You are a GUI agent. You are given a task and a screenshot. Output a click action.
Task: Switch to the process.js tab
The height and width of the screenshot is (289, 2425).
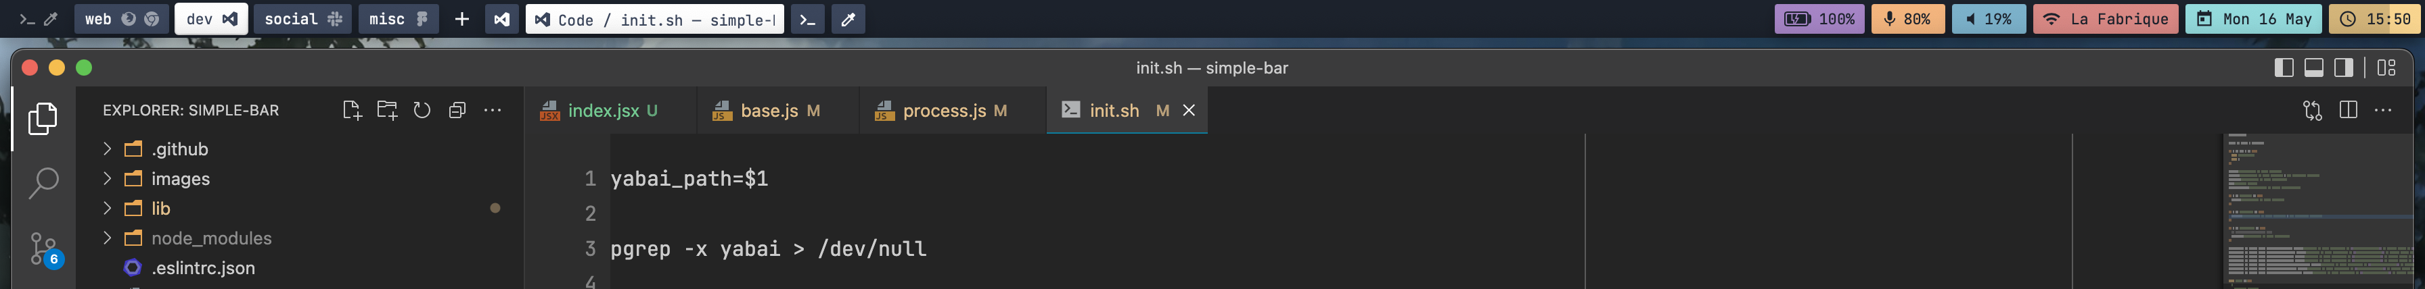point(953,111)
